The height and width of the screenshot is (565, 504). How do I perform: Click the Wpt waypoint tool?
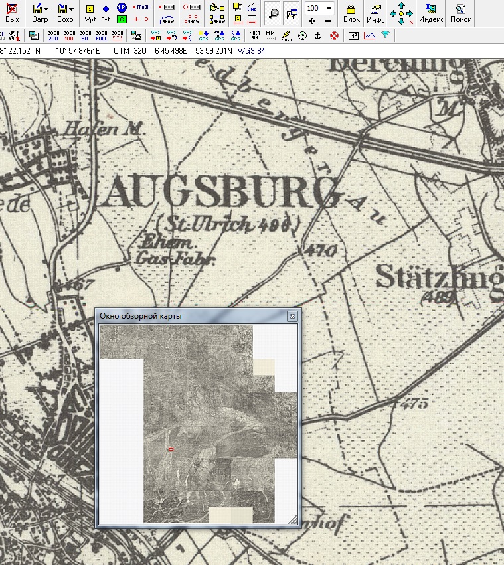click(90, 13)
